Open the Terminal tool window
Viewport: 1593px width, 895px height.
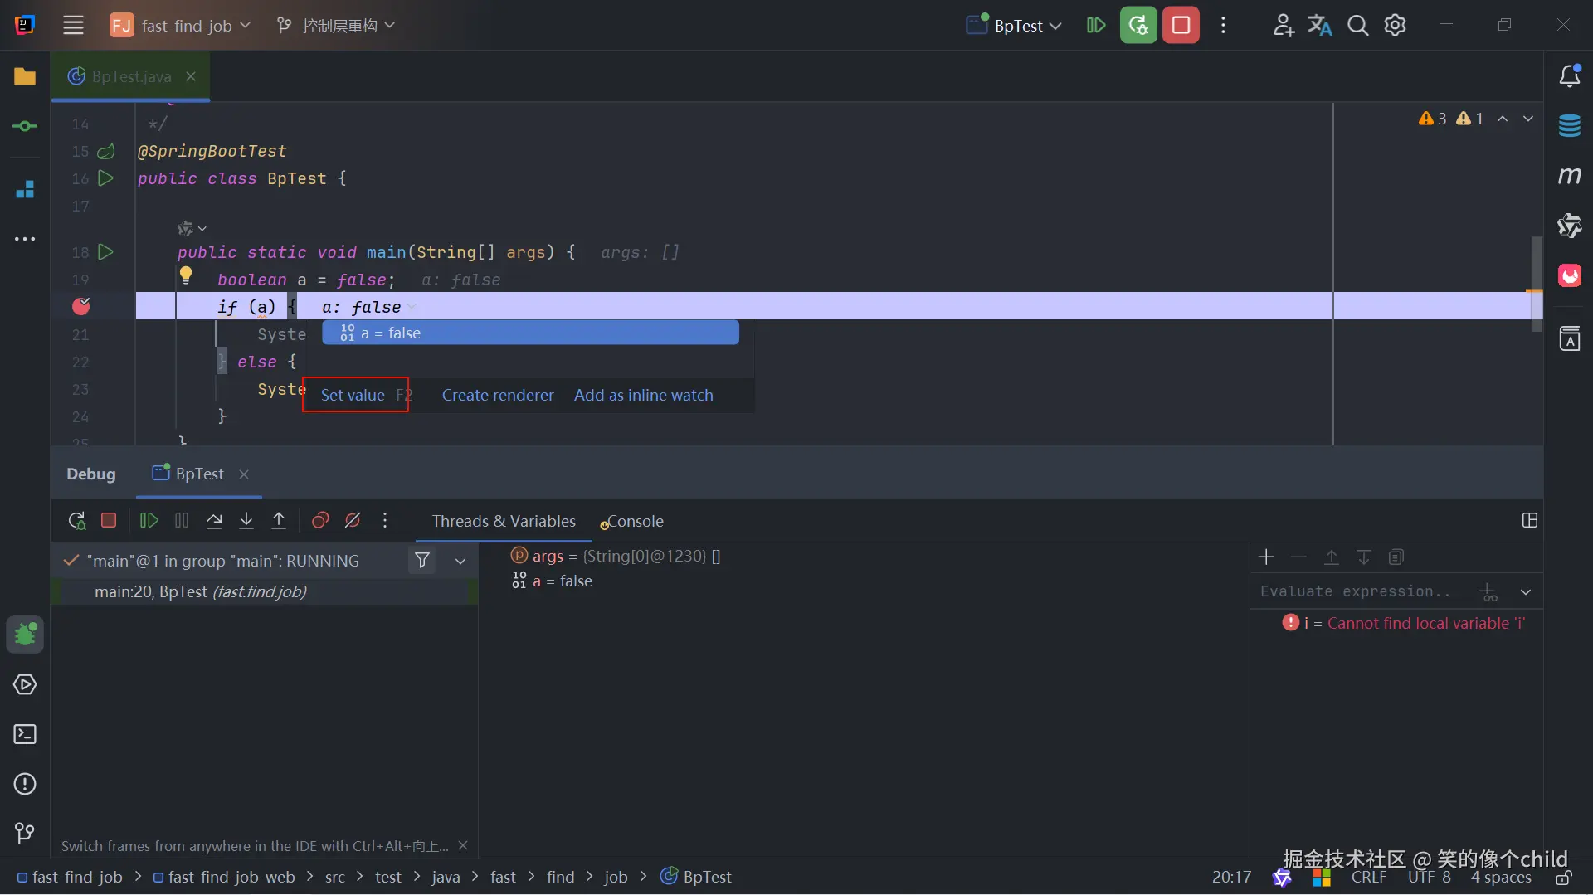tap(25, 734)
